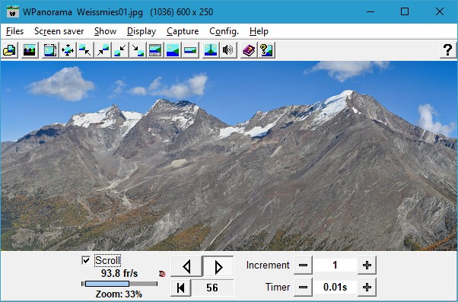The height and width of the screenshot is (302, 458).
Task: Move window to the bottom-right corner icon
Action: (138, 50)
